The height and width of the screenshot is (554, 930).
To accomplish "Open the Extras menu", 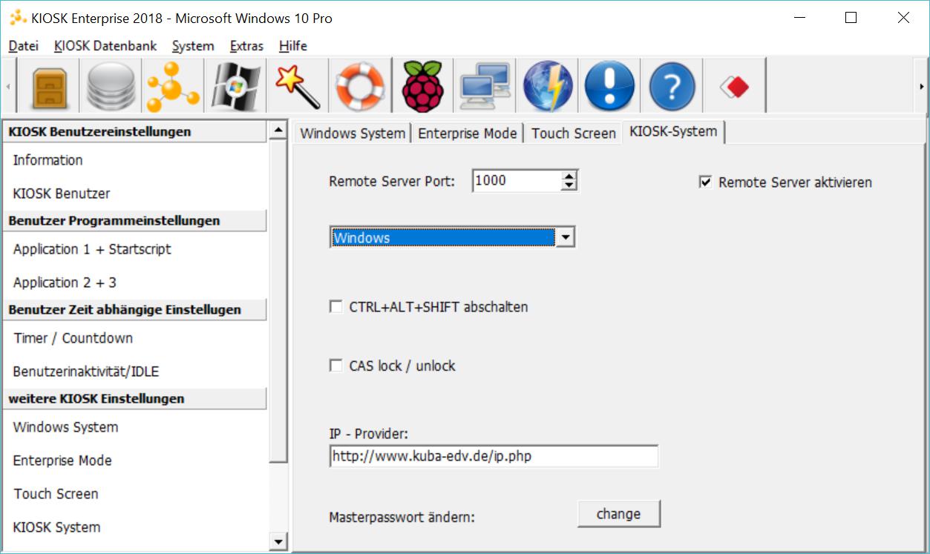I will pyautogui.click(x=246, y=46).
